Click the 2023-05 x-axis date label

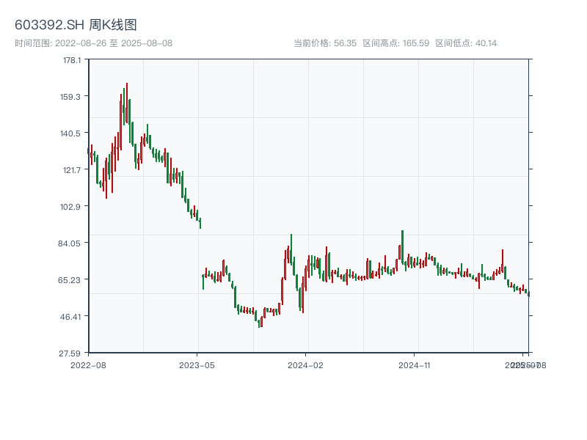pyautogui.click(x=197, y=364)
